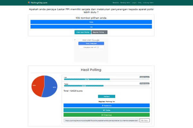Share the poll on Facebook

click(x=106, y=106)
